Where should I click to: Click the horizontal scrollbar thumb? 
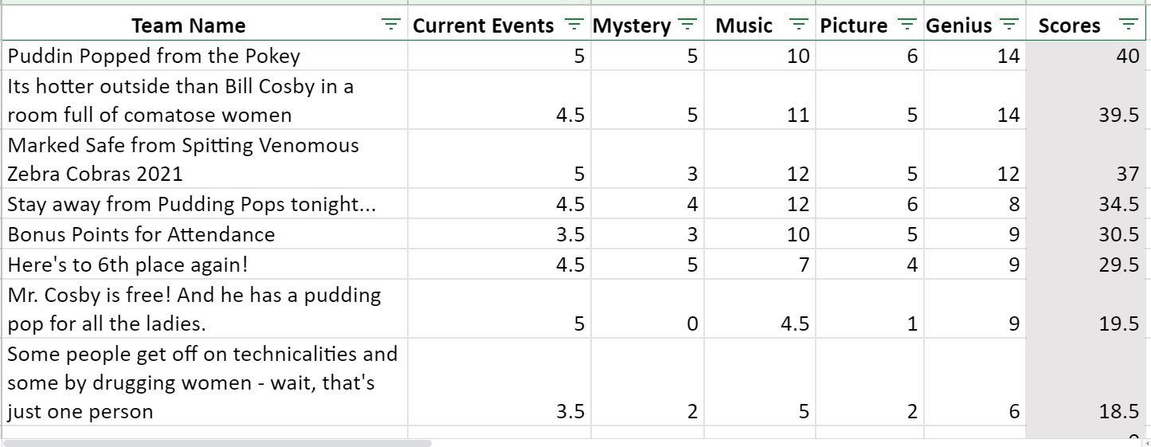(x=217, y=442)
